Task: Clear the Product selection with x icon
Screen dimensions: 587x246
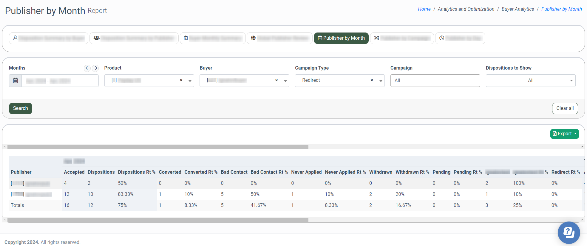Action: tap(181, 80)
